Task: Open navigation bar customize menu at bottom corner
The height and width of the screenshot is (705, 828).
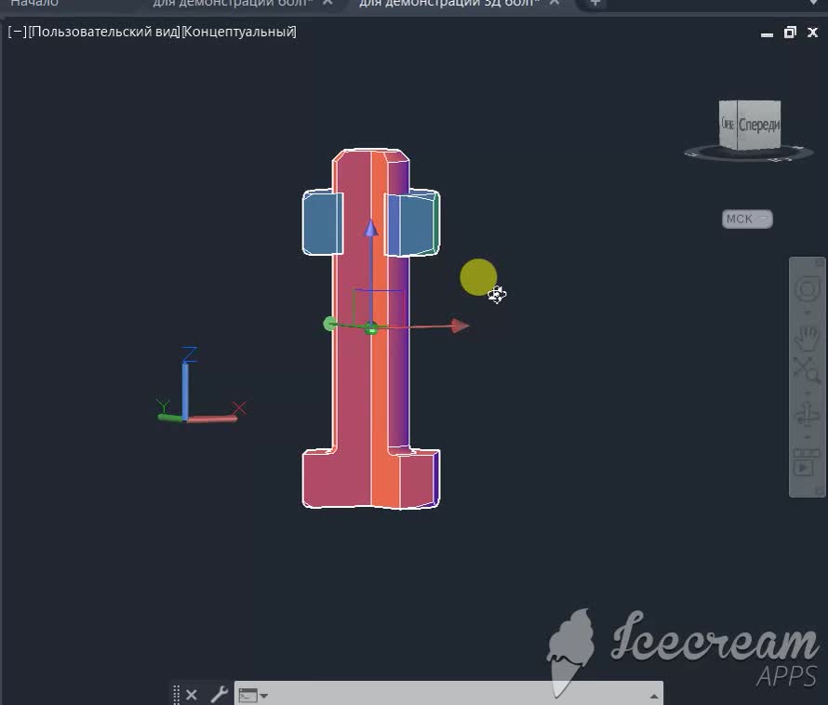Action: pos(819,491)
